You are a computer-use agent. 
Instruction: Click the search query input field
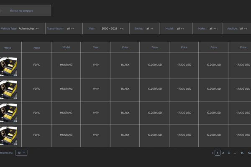coord(25,10)
